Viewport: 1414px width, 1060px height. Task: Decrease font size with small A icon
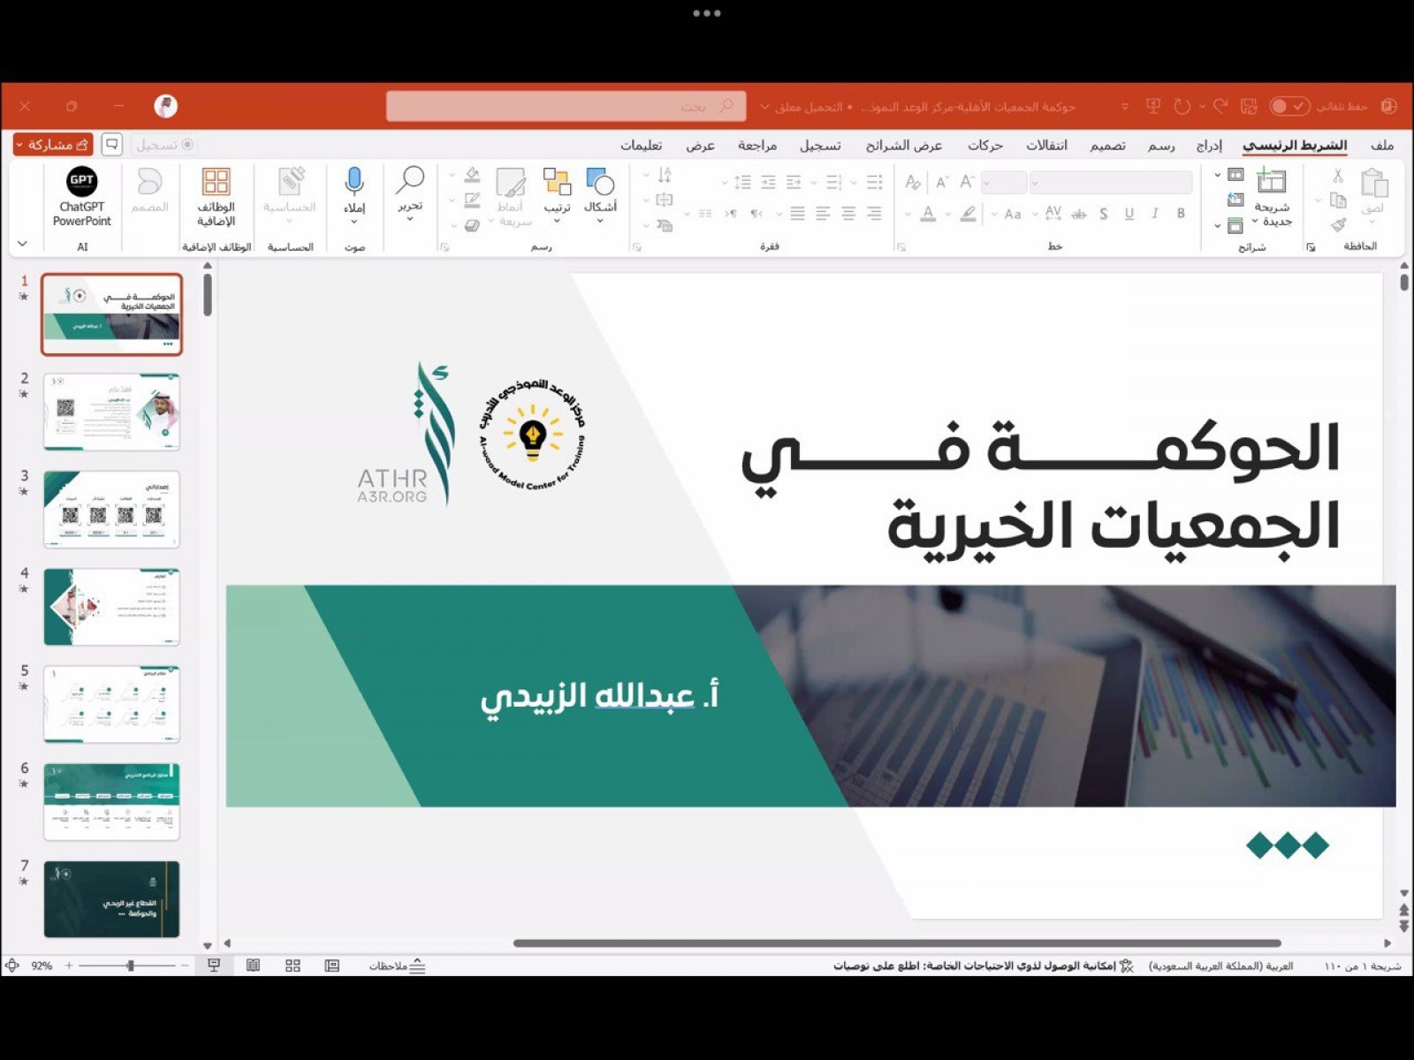[x=942, y=183]
